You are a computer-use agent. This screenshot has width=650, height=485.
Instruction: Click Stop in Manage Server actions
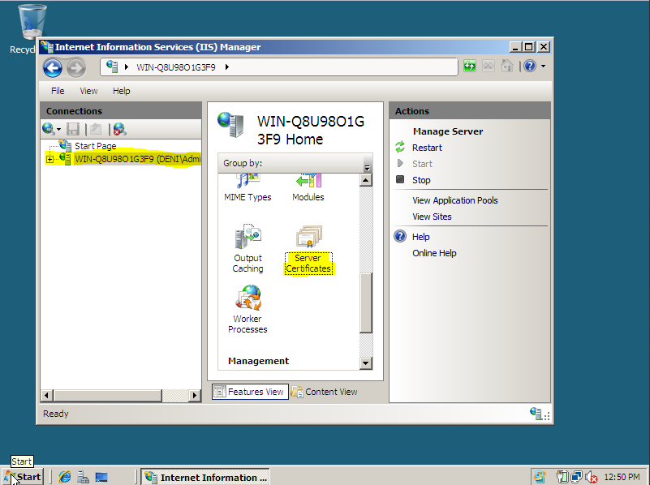pyautogui.click(x=421, y=180)
